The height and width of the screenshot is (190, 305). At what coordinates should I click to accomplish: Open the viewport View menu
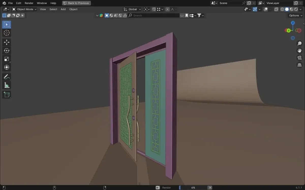[43, 9]
